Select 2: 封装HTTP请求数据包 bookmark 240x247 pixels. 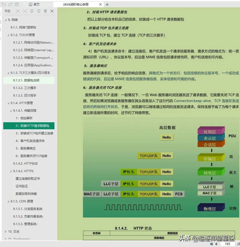pos(29,126)
